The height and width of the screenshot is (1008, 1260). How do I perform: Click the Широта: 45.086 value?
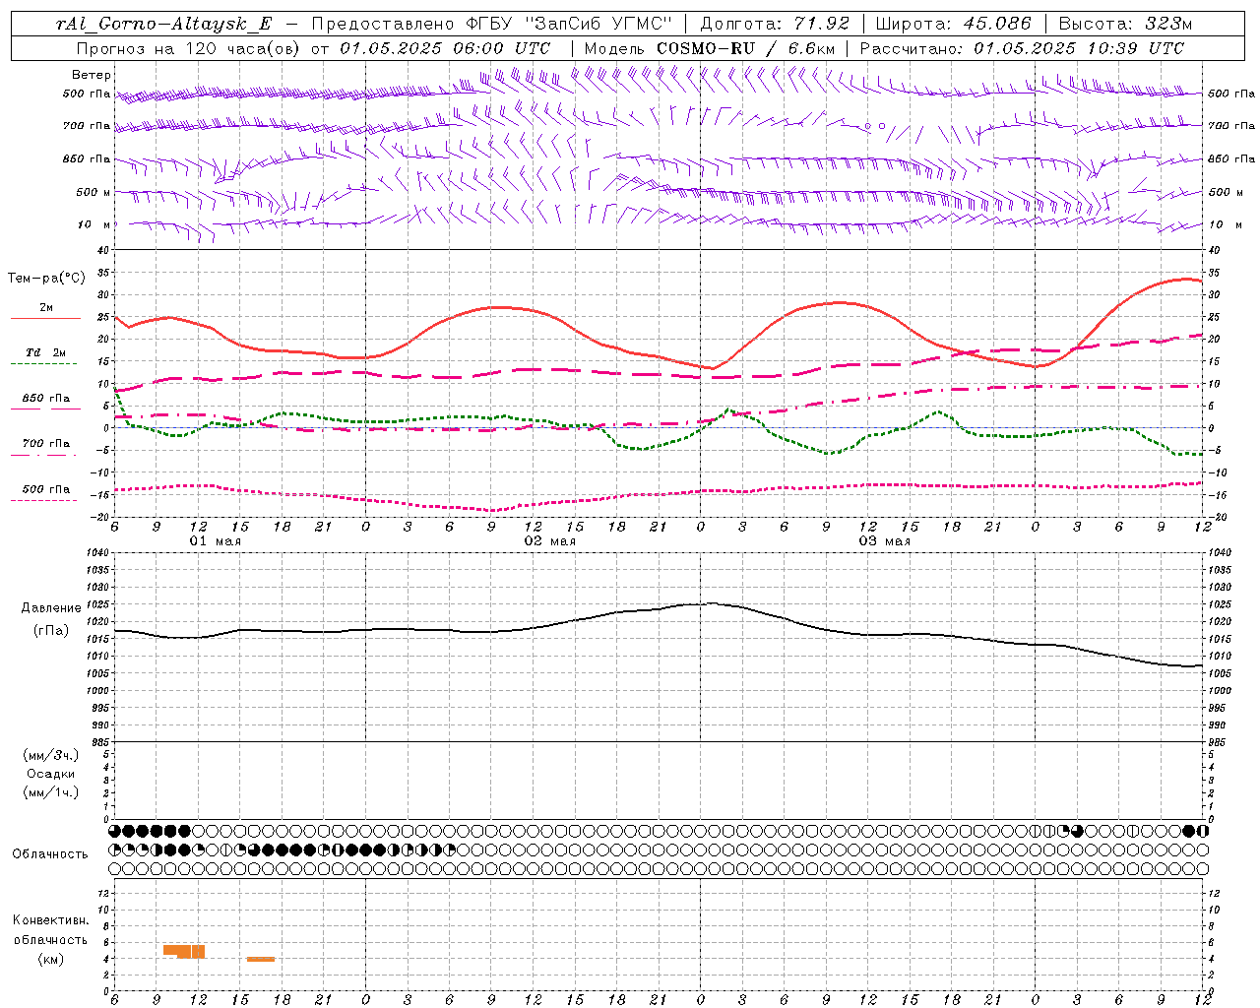pyautogui.click(x=954, y=24)
